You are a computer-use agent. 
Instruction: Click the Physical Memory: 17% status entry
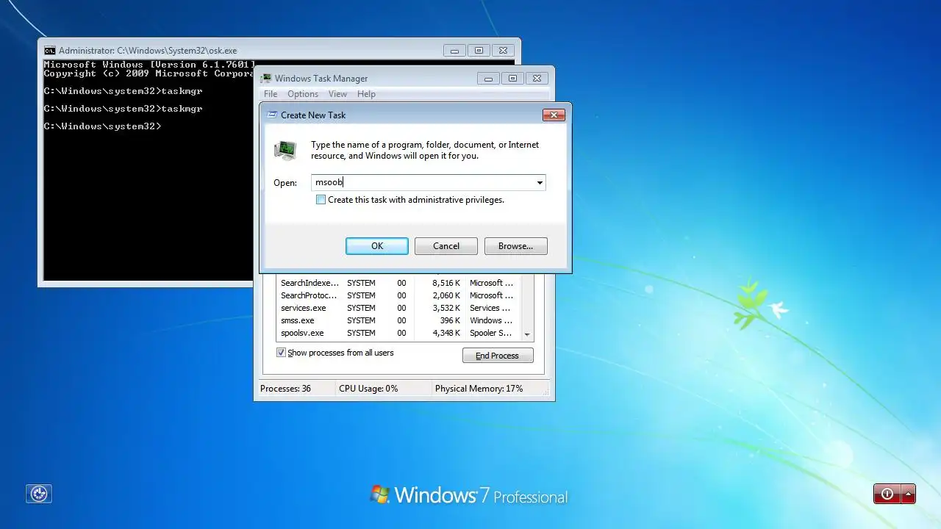pyautogui.click(x=479, y=389)
